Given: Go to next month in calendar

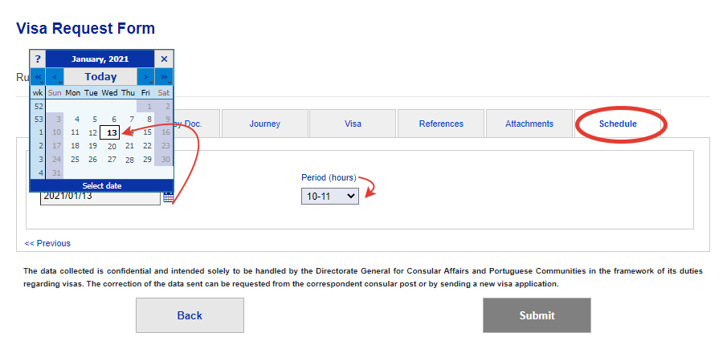Looking at the screenshot, I should click(146, 77).
